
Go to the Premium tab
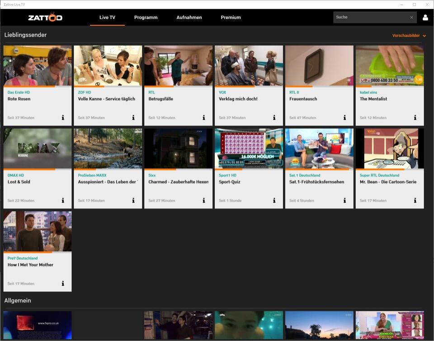click(x=231, y=18)
